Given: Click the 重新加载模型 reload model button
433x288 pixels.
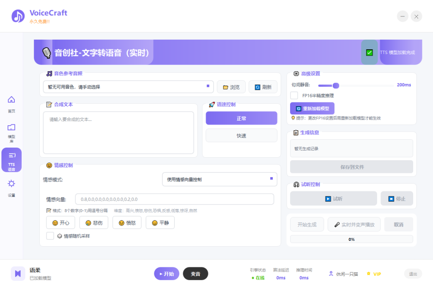Looking at the screenshot, I should point(312,108).
